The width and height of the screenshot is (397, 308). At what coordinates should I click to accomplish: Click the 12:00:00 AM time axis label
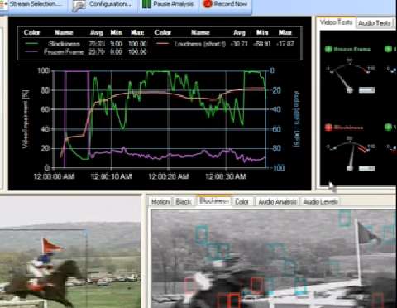[54, 176]
